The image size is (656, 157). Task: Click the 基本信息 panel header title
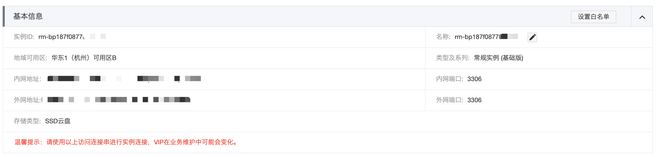(28, 16)
